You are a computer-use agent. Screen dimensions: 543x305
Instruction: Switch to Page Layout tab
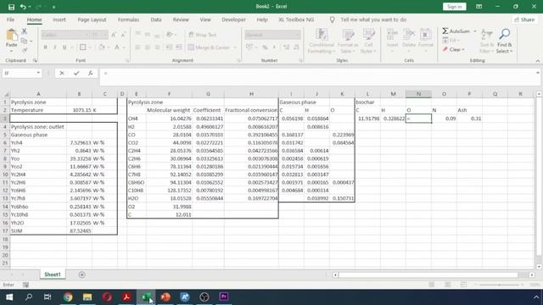(92, 19)
